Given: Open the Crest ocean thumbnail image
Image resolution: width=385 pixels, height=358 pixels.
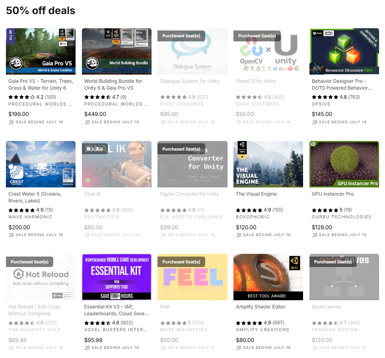Looking at the screenshot, I should point(41,164).
